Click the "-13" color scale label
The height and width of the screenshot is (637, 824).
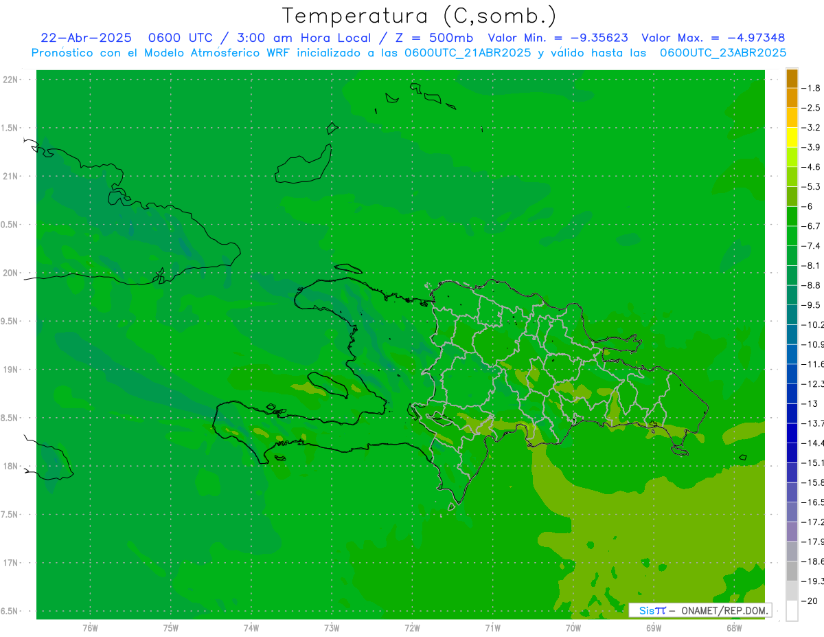(810, 403)
